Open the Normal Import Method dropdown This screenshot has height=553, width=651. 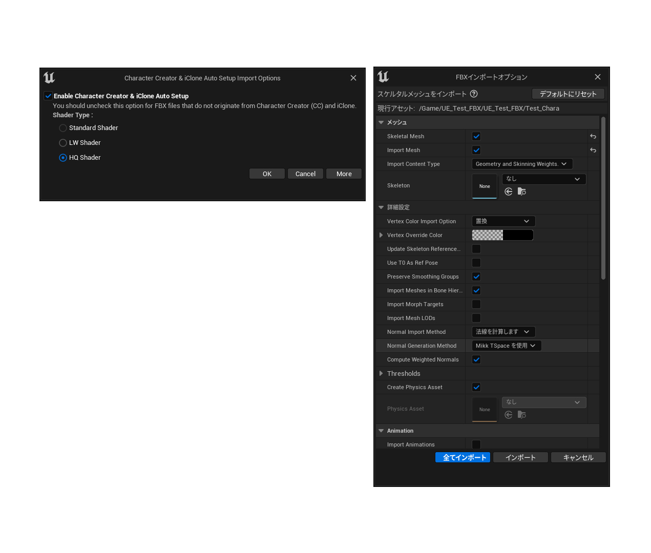(503, 332)
